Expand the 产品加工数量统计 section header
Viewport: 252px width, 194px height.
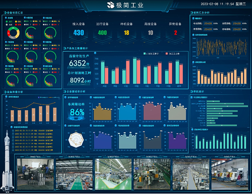(x=77, y=48)
